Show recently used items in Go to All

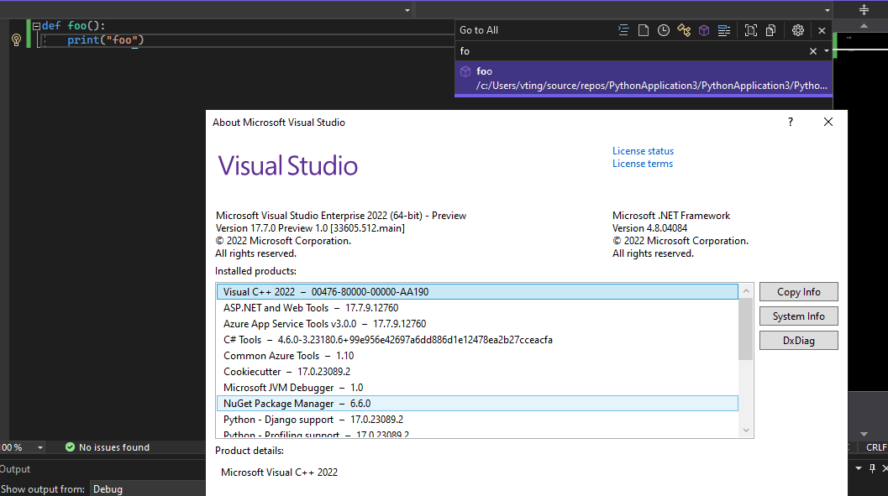[664, 29]
